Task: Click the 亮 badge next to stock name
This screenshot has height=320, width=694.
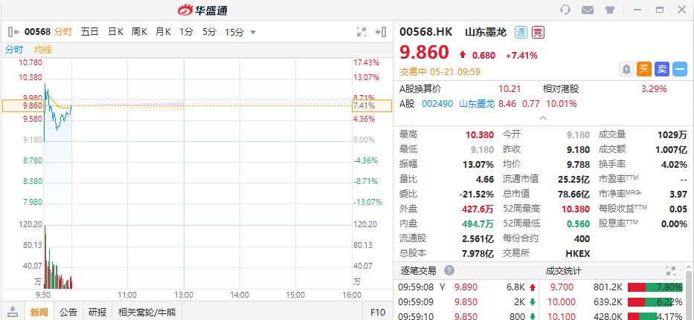Action: tap(538, 32)
